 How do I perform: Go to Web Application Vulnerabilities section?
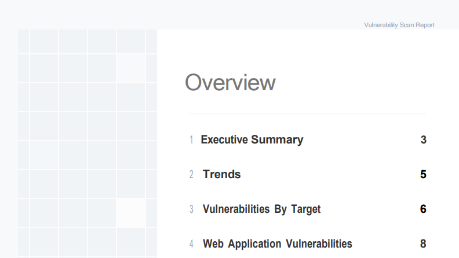pyautogui.click(x=277, y=244)
